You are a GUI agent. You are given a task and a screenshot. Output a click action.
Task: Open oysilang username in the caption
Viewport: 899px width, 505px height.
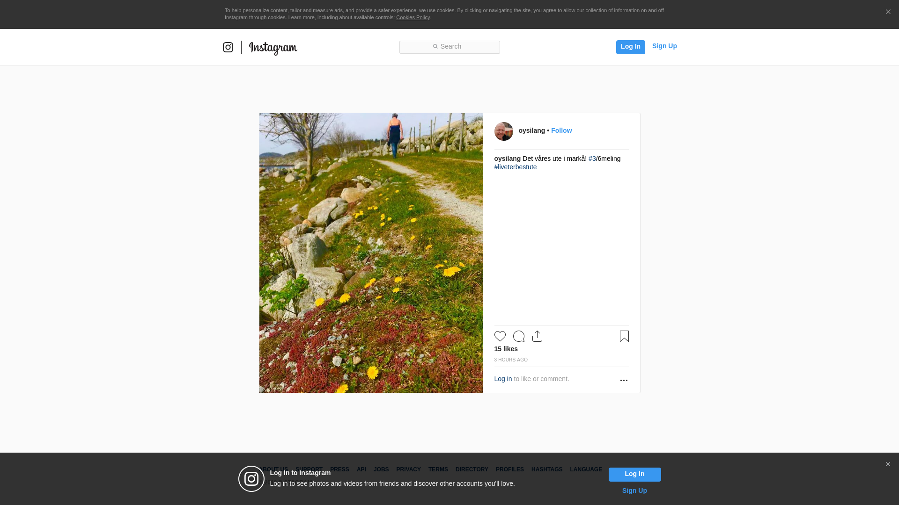pyautogui.click(x=507, y=159)
